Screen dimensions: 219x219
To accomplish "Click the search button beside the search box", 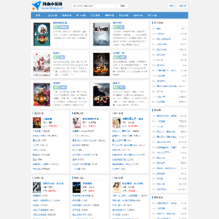I will coord(122,6).
